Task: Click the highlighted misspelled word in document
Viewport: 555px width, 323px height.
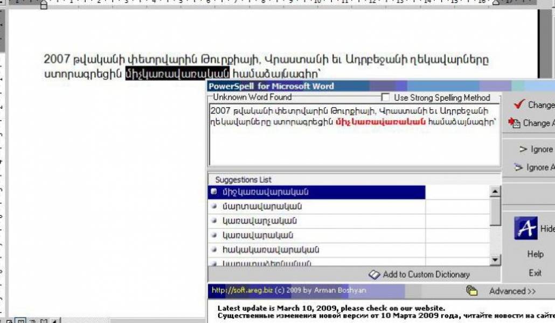Action: [177, 74]
